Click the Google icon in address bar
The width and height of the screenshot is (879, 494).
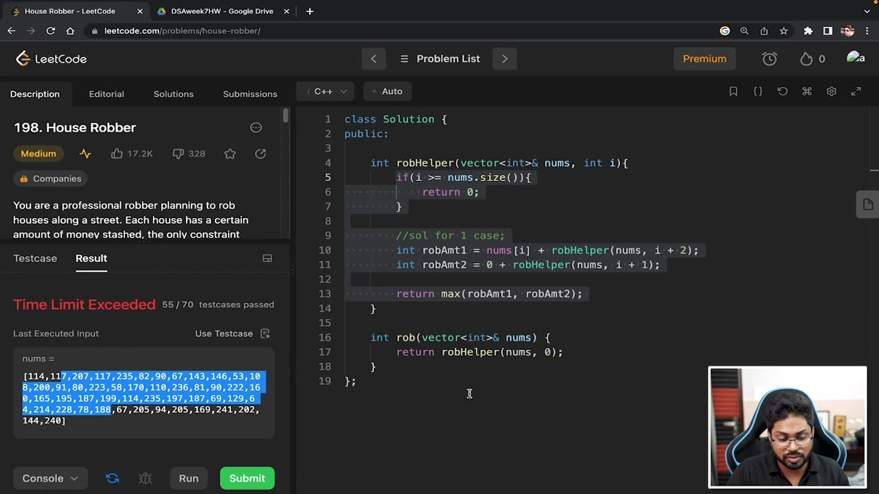pyautogui.click(x=724, y=31)
